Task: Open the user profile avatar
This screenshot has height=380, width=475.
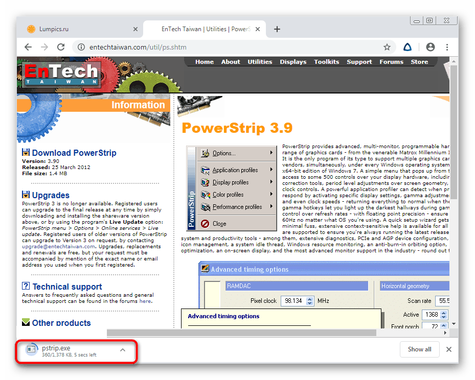Action: (430, 47)
